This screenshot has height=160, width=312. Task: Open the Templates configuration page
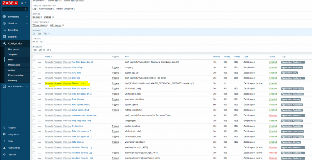[x=13, y=55]
